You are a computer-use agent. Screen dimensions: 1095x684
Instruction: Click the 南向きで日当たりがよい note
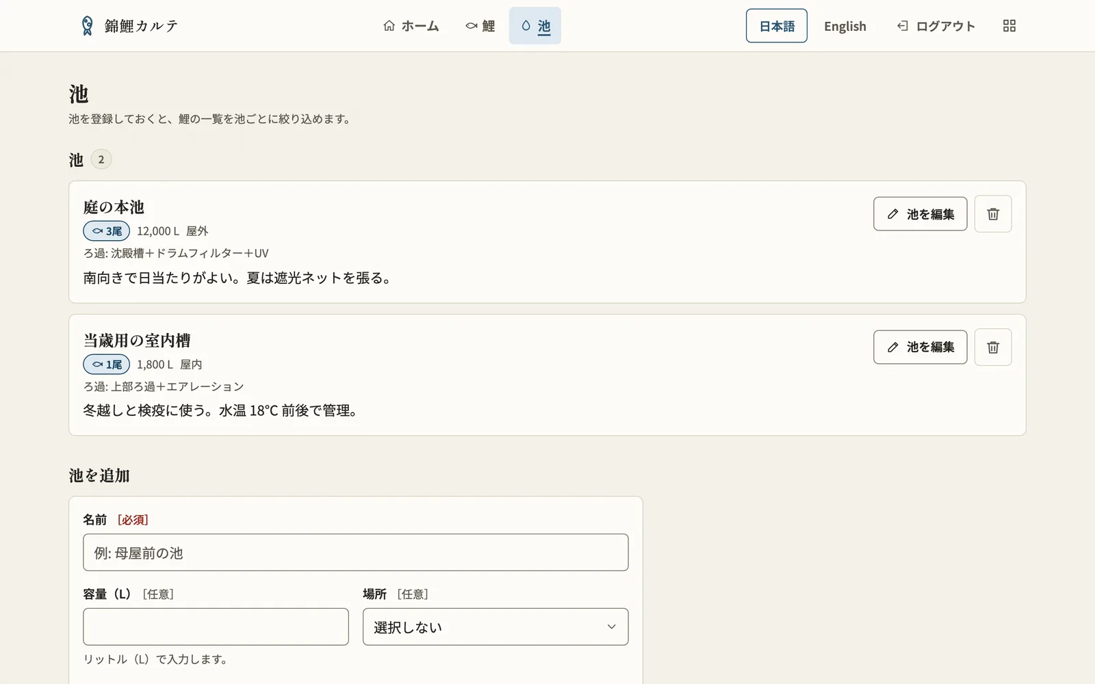coord(237,278)
